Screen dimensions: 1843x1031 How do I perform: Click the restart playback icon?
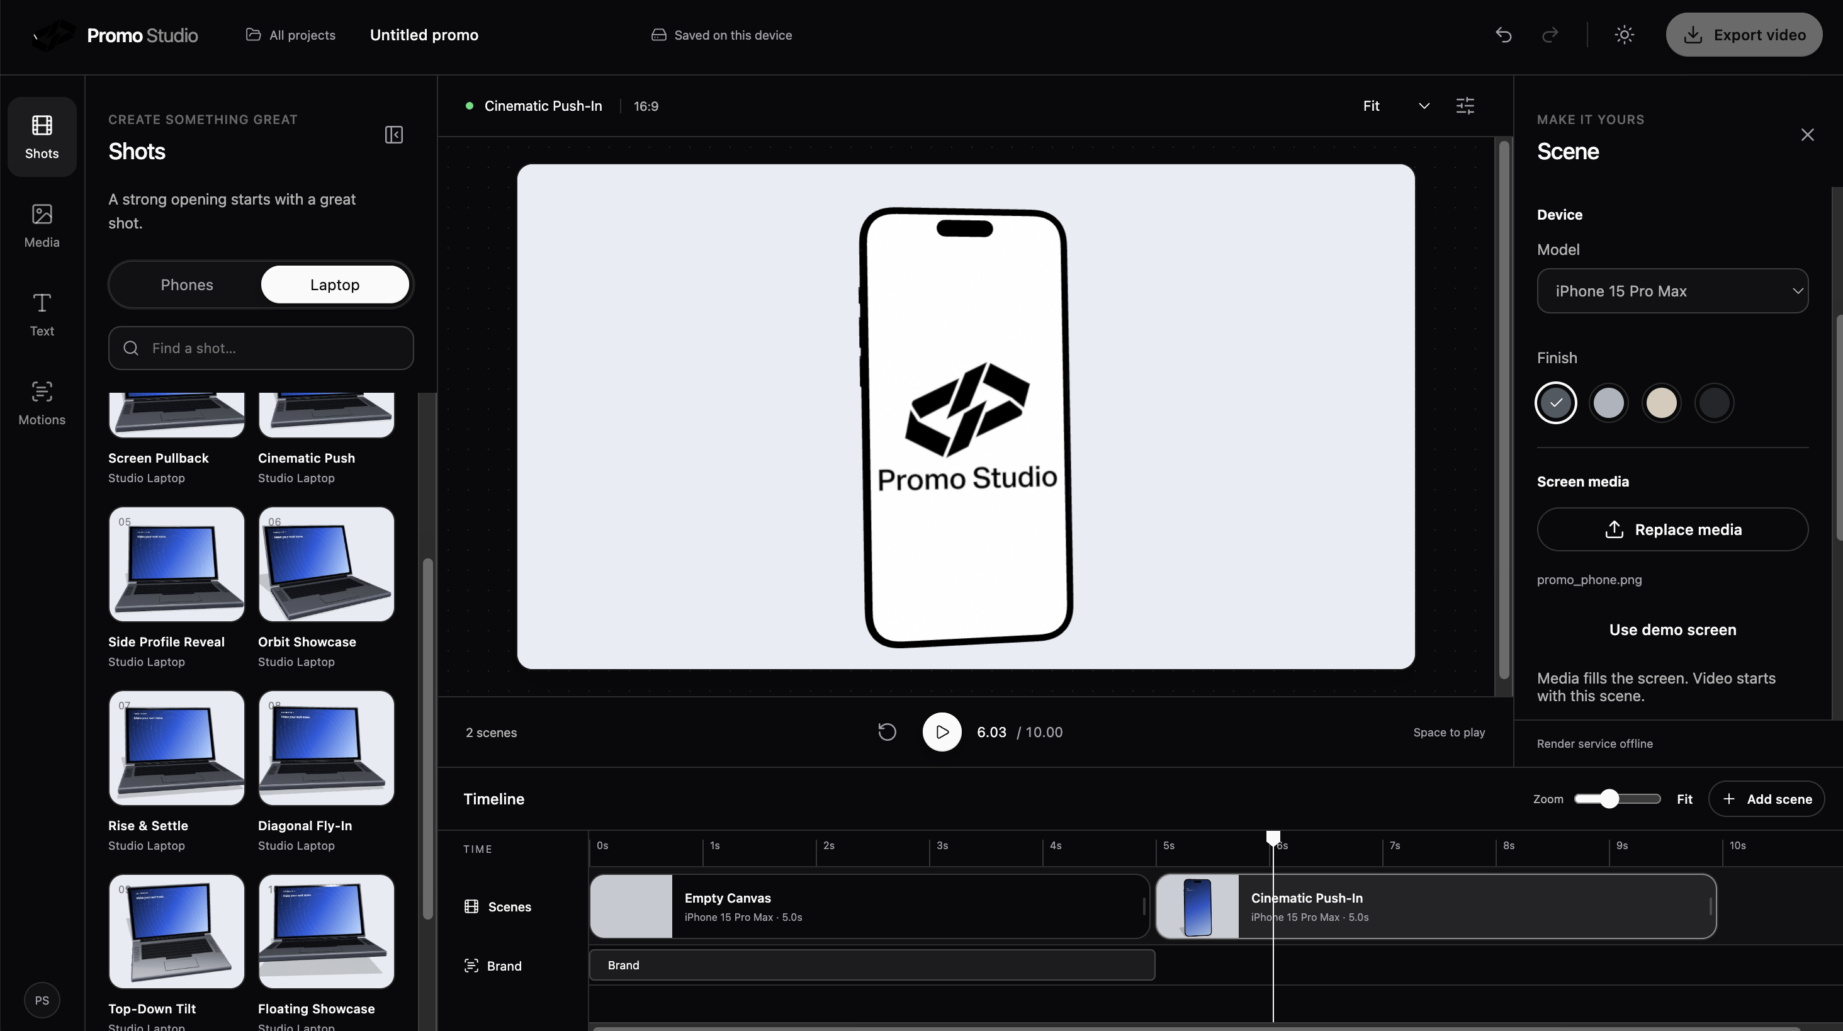coord(886,732)
